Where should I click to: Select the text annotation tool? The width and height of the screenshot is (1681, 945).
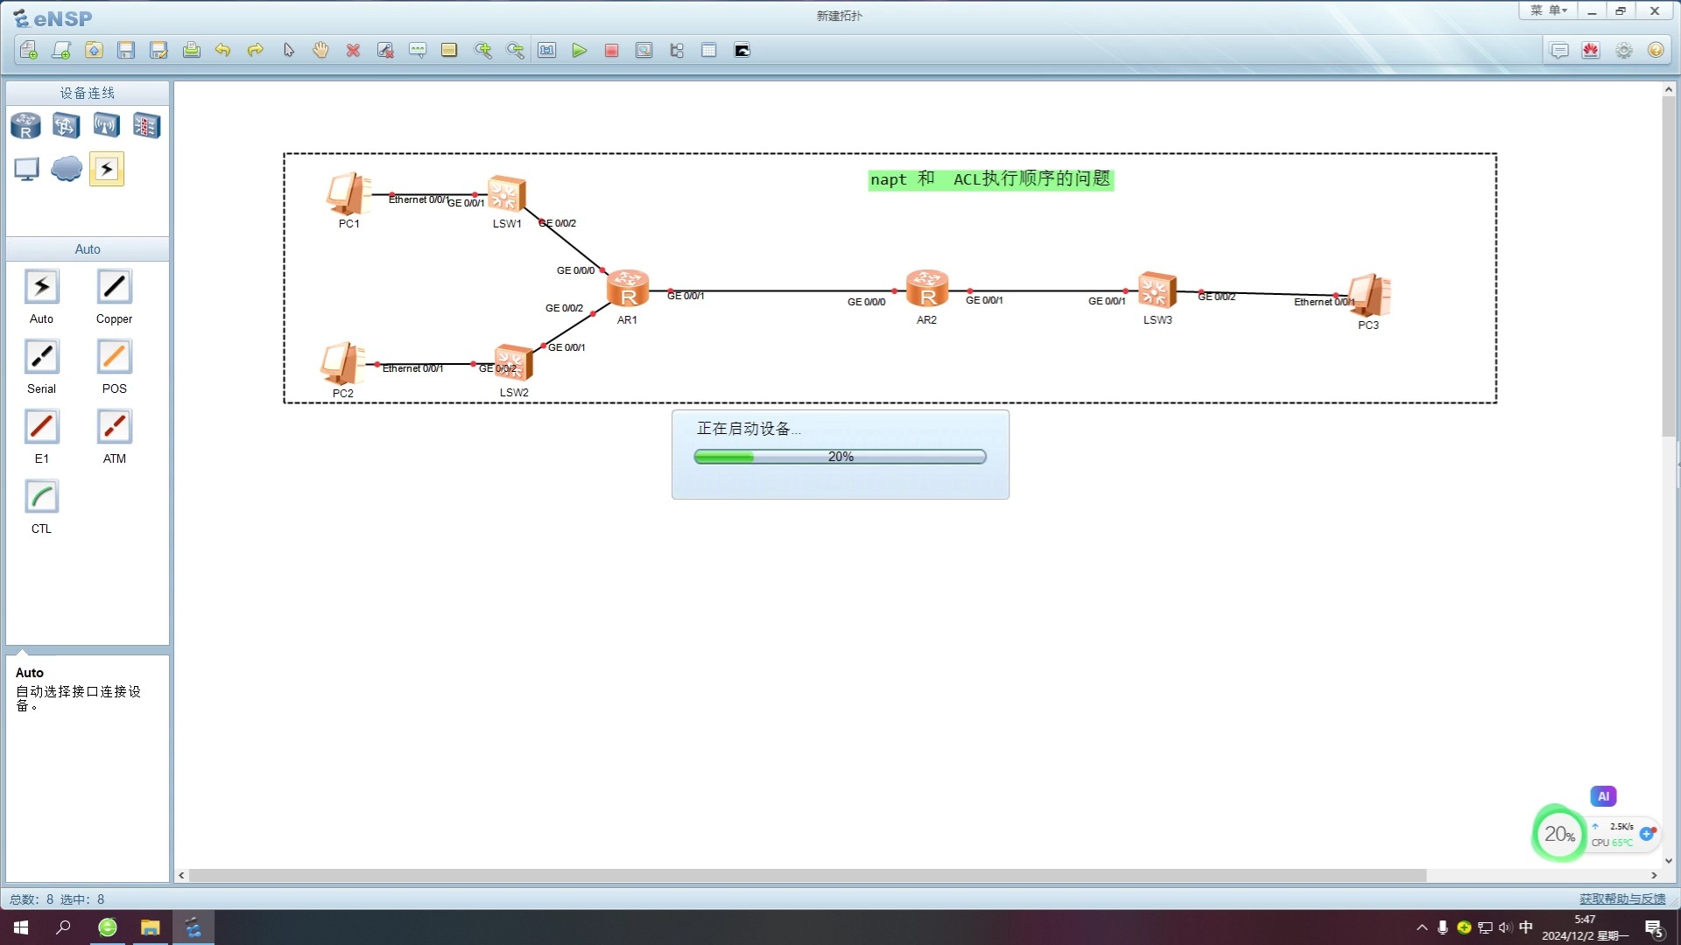(418, 50)
